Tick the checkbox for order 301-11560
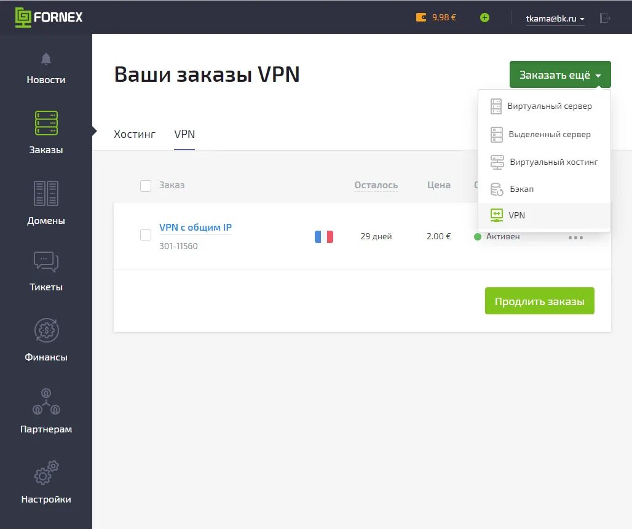The width and height of the screenshot is (632, 529). (146, 235)
